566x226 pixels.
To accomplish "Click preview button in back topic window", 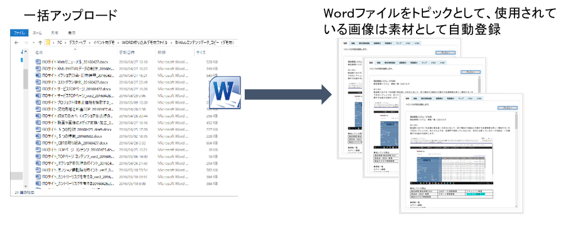I will [x=446, y=53].
